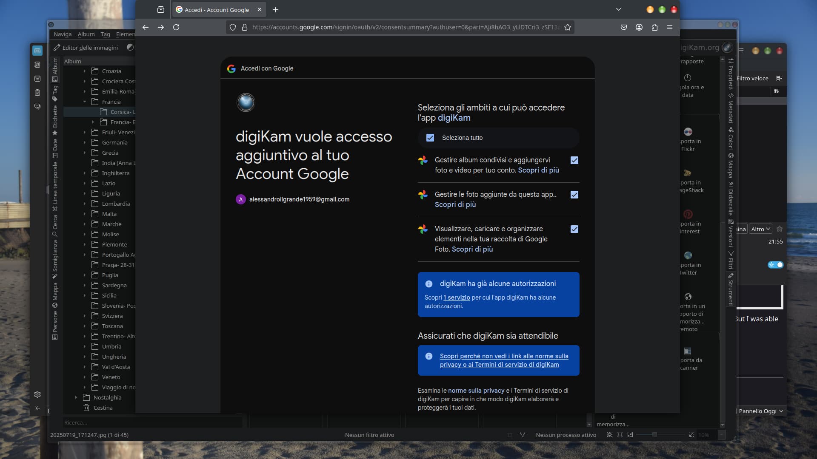817x459 pixels.
Task: Click the alessandroilgrande1959@gmail.com account chip
Action: pos(293,199)
